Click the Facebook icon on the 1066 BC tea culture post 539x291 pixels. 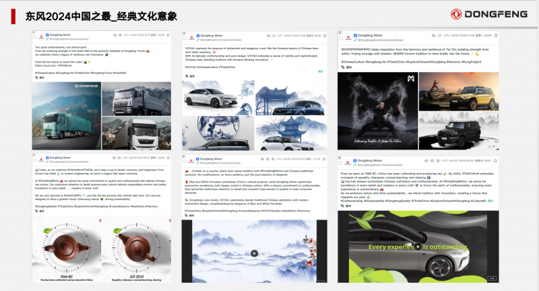(355, 160)
